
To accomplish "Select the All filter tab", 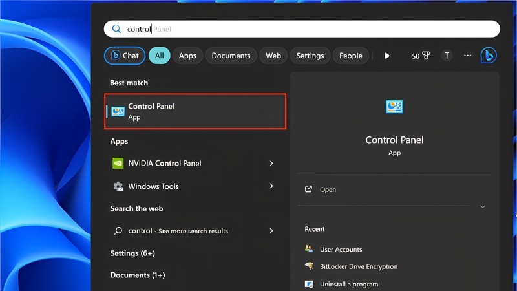I will [x=159, y=56].
